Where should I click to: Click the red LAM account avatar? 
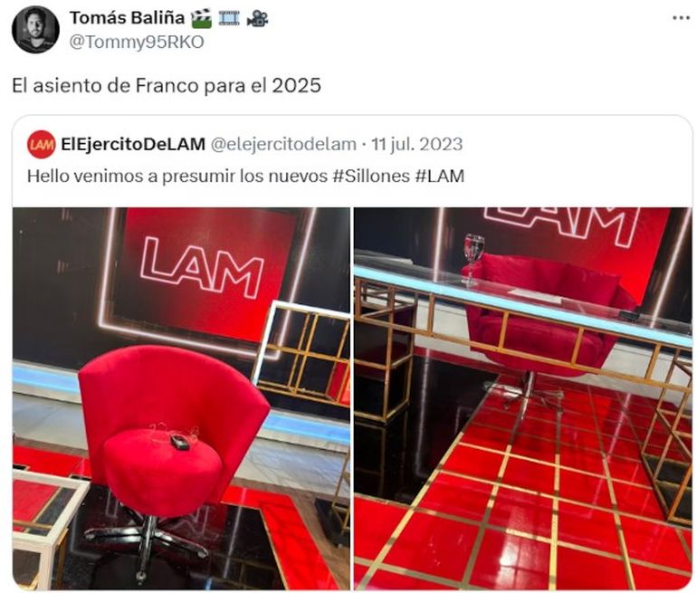click(x=42, y=145)
